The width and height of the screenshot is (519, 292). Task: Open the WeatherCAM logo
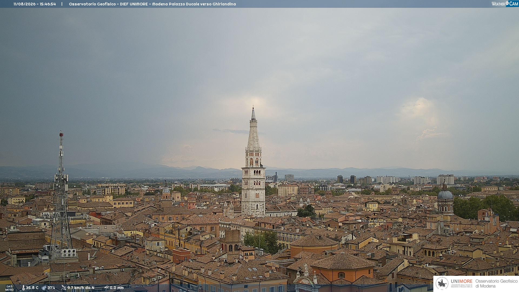pos(505,4)
